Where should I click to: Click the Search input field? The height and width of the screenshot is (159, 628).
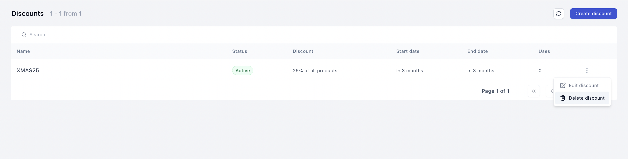click(314, 35)
